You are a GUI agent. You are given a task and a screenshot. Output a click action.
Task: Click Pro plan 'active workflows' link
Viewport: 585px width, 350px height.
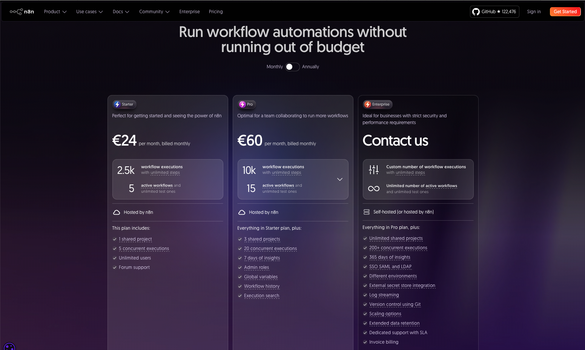(x=278, y=186)
